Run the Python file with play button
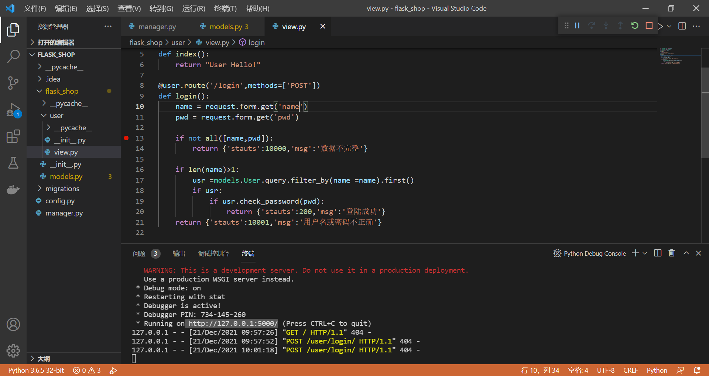The image size is (709, 376). [x=661, y=26]
